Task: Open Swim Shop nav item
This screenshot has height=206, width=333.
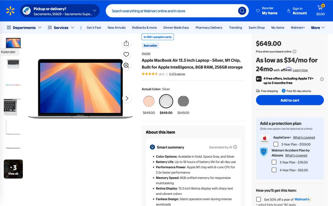Action: point(257,27)
